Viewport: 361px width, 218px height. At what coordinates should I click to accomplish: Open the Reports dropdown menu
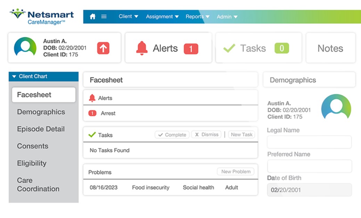coord(197,16)
